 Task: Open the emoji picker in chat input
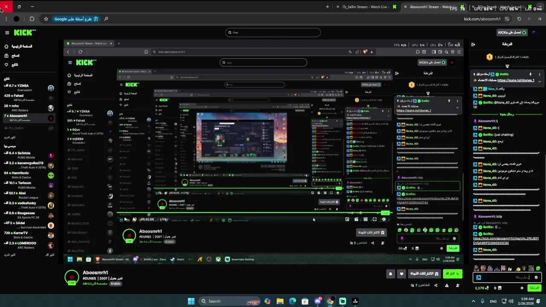pyautogui.click(x=536, y=278)
